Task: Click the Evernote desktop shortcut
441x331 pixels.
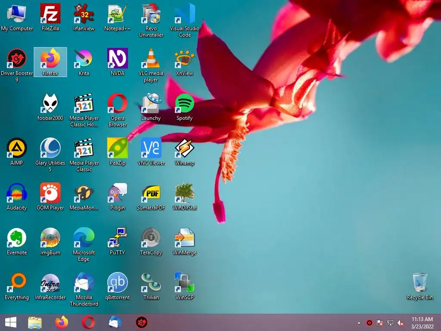Action: pyautogui.click(x=17, y=241)
